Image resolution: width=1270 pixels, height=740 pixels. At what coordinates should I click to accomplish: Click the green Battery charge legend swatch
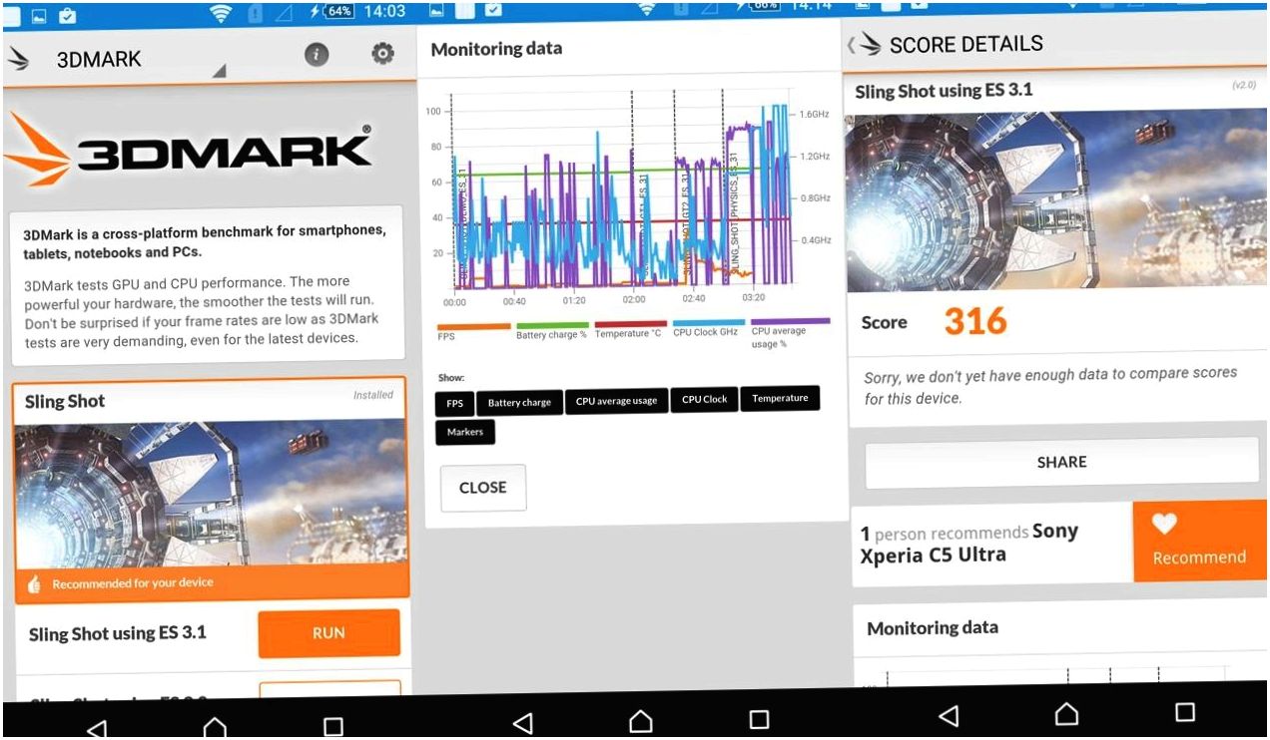point(552,325)
